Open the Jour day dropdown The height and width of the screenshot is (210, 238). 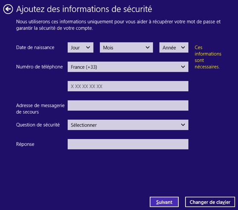click(81, 47)
